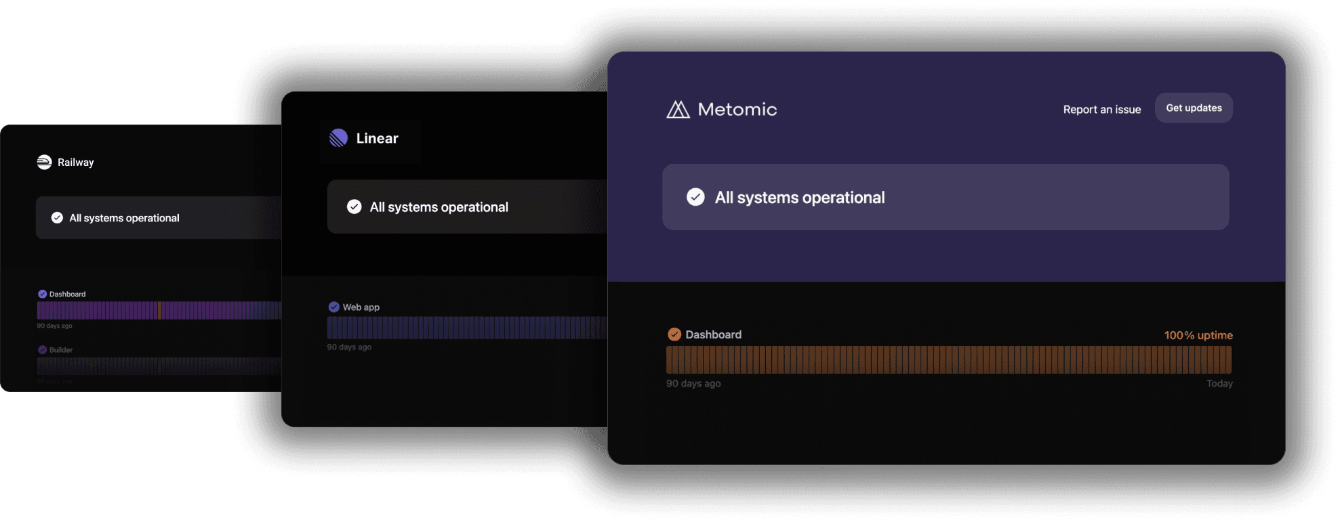Viewport: 1340px width, 522px height.
Task: Click Railway 'Builder' component label
Action: click(x=60, y=350)
